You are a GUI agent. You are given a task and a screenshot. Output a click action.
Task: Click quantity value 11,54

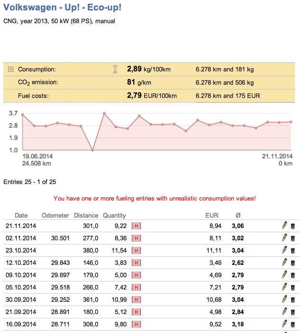click(119, 251)
